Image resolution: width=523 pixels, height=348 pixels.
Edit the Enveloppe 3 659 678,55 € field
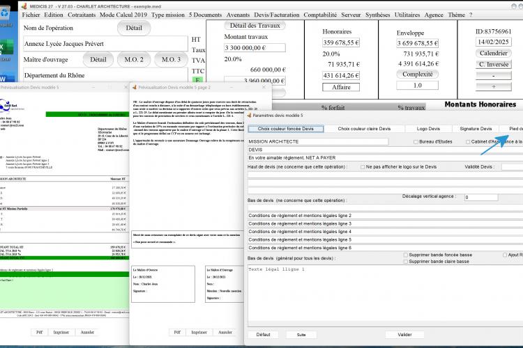tap(417, 43)
